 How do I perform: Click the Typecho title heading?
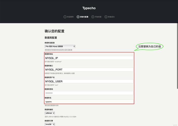click(x=89, y=8)
